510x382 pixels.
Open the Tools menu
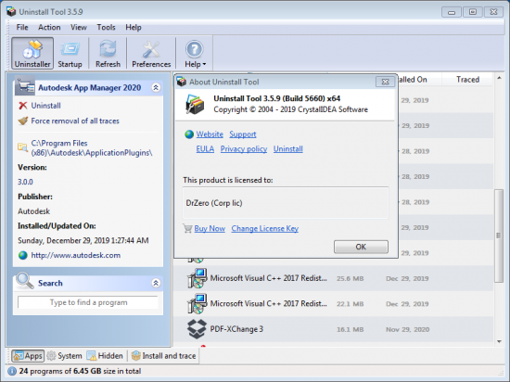pyautogui.click(x=106, y=27)
